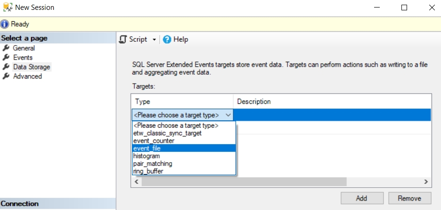Collapse the target type combo box
The image size is (441, 210).
coord(229,115)
